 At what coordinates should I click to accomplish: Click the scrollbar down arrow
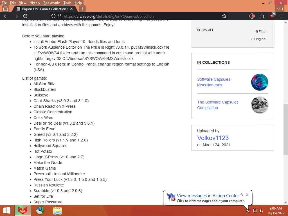click(285, 202)
